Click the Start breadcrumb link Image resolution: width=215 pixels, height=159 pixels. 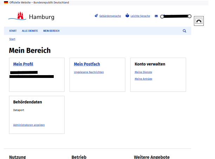[x=12, y=39]
